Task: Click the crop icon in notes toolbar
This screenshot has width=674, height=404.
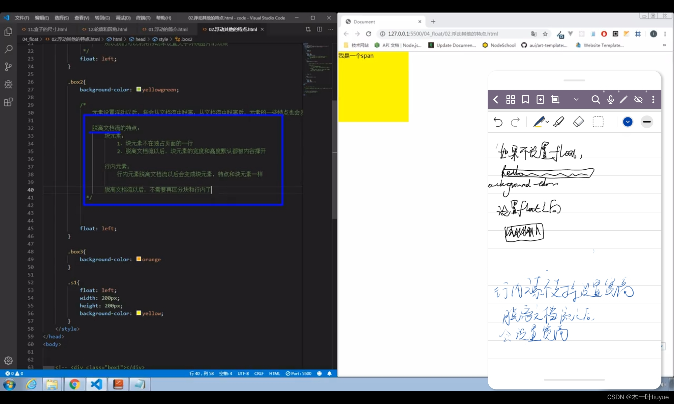Action: point(555,99)
